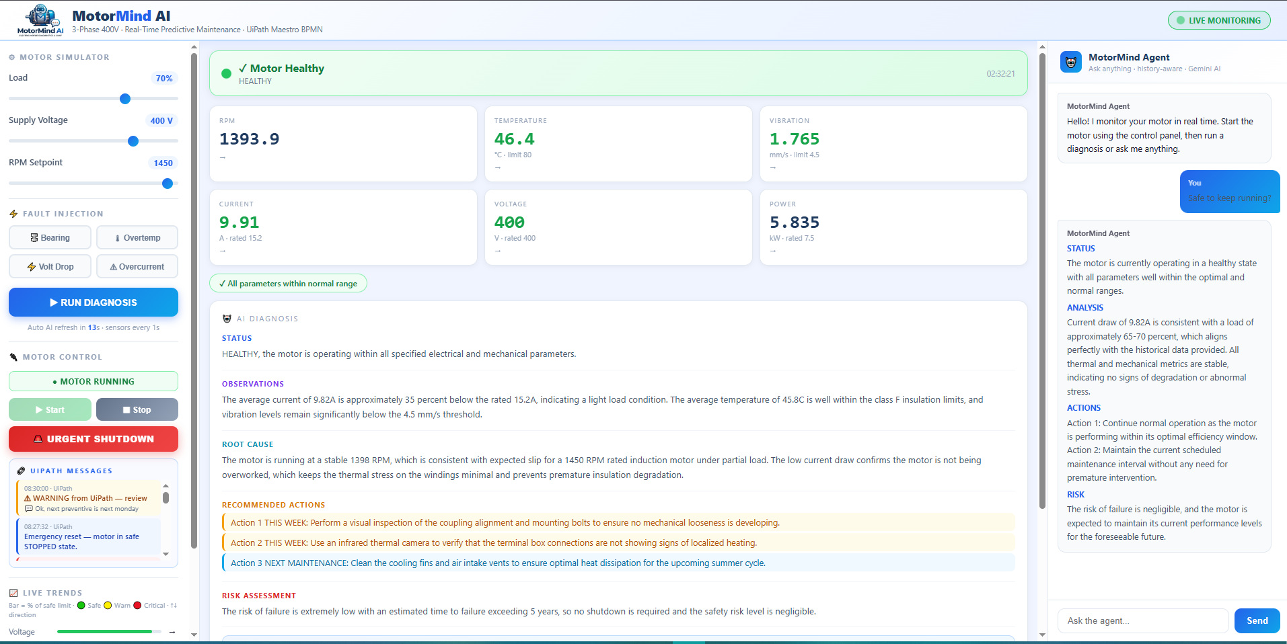
Task: Click the green Motor Healthy status dot
Action: click(x=227, y=73)
